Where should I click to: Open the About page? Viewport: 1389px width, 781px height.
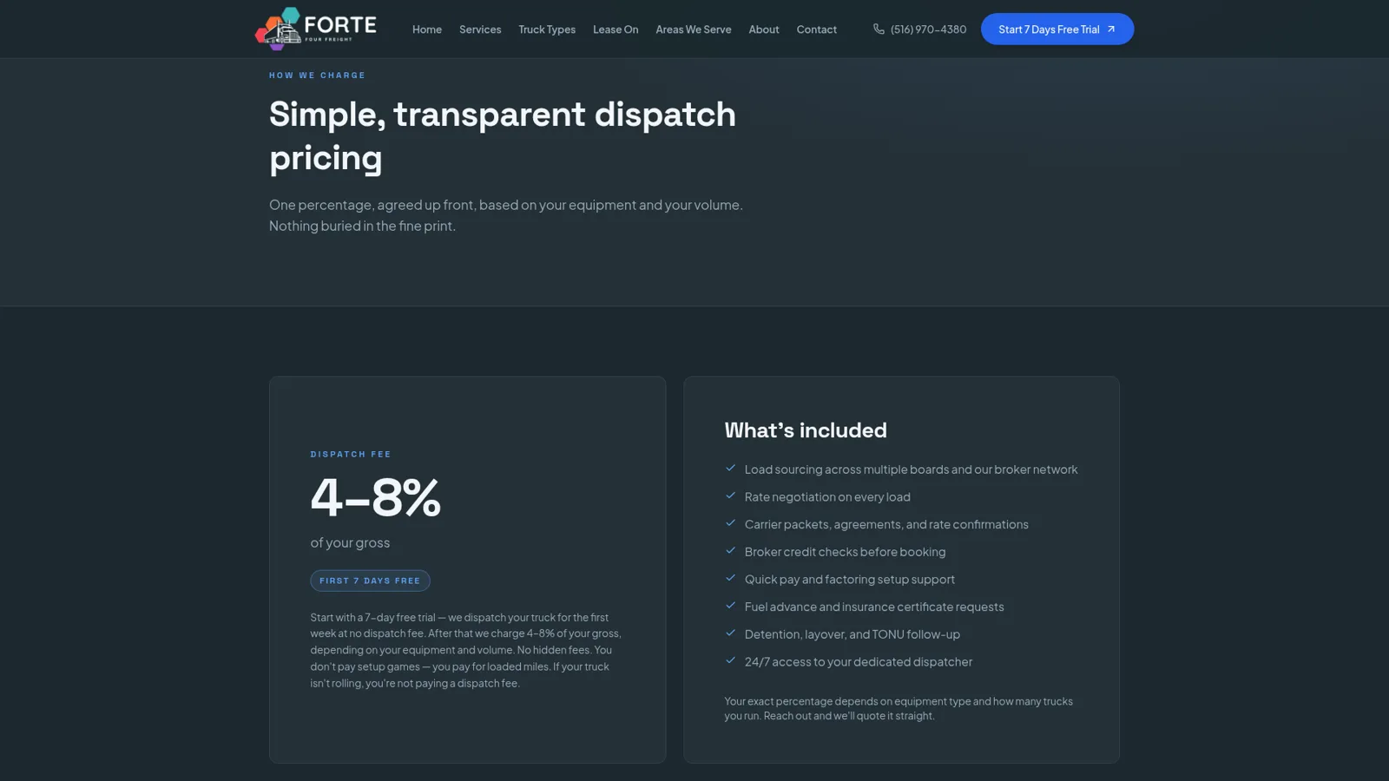pyautogui.click(x=764, y=30)
